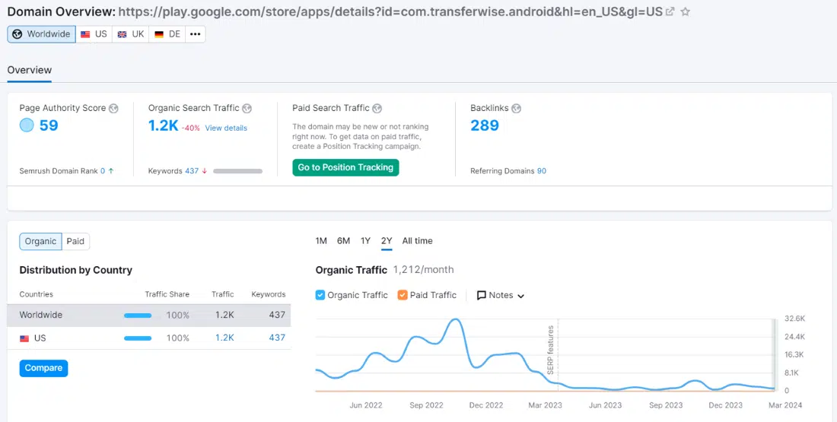Viewport: 837px width, 422px height.
Task: Click the 1.2K organic search traffic value
Action: pos(164,126)
